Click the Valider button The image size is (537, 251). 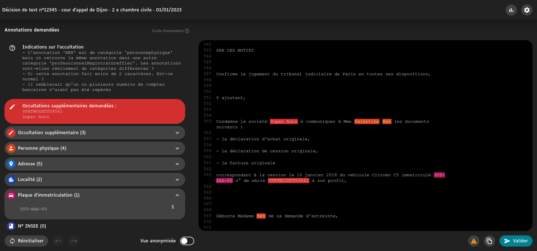pos(516,241)
